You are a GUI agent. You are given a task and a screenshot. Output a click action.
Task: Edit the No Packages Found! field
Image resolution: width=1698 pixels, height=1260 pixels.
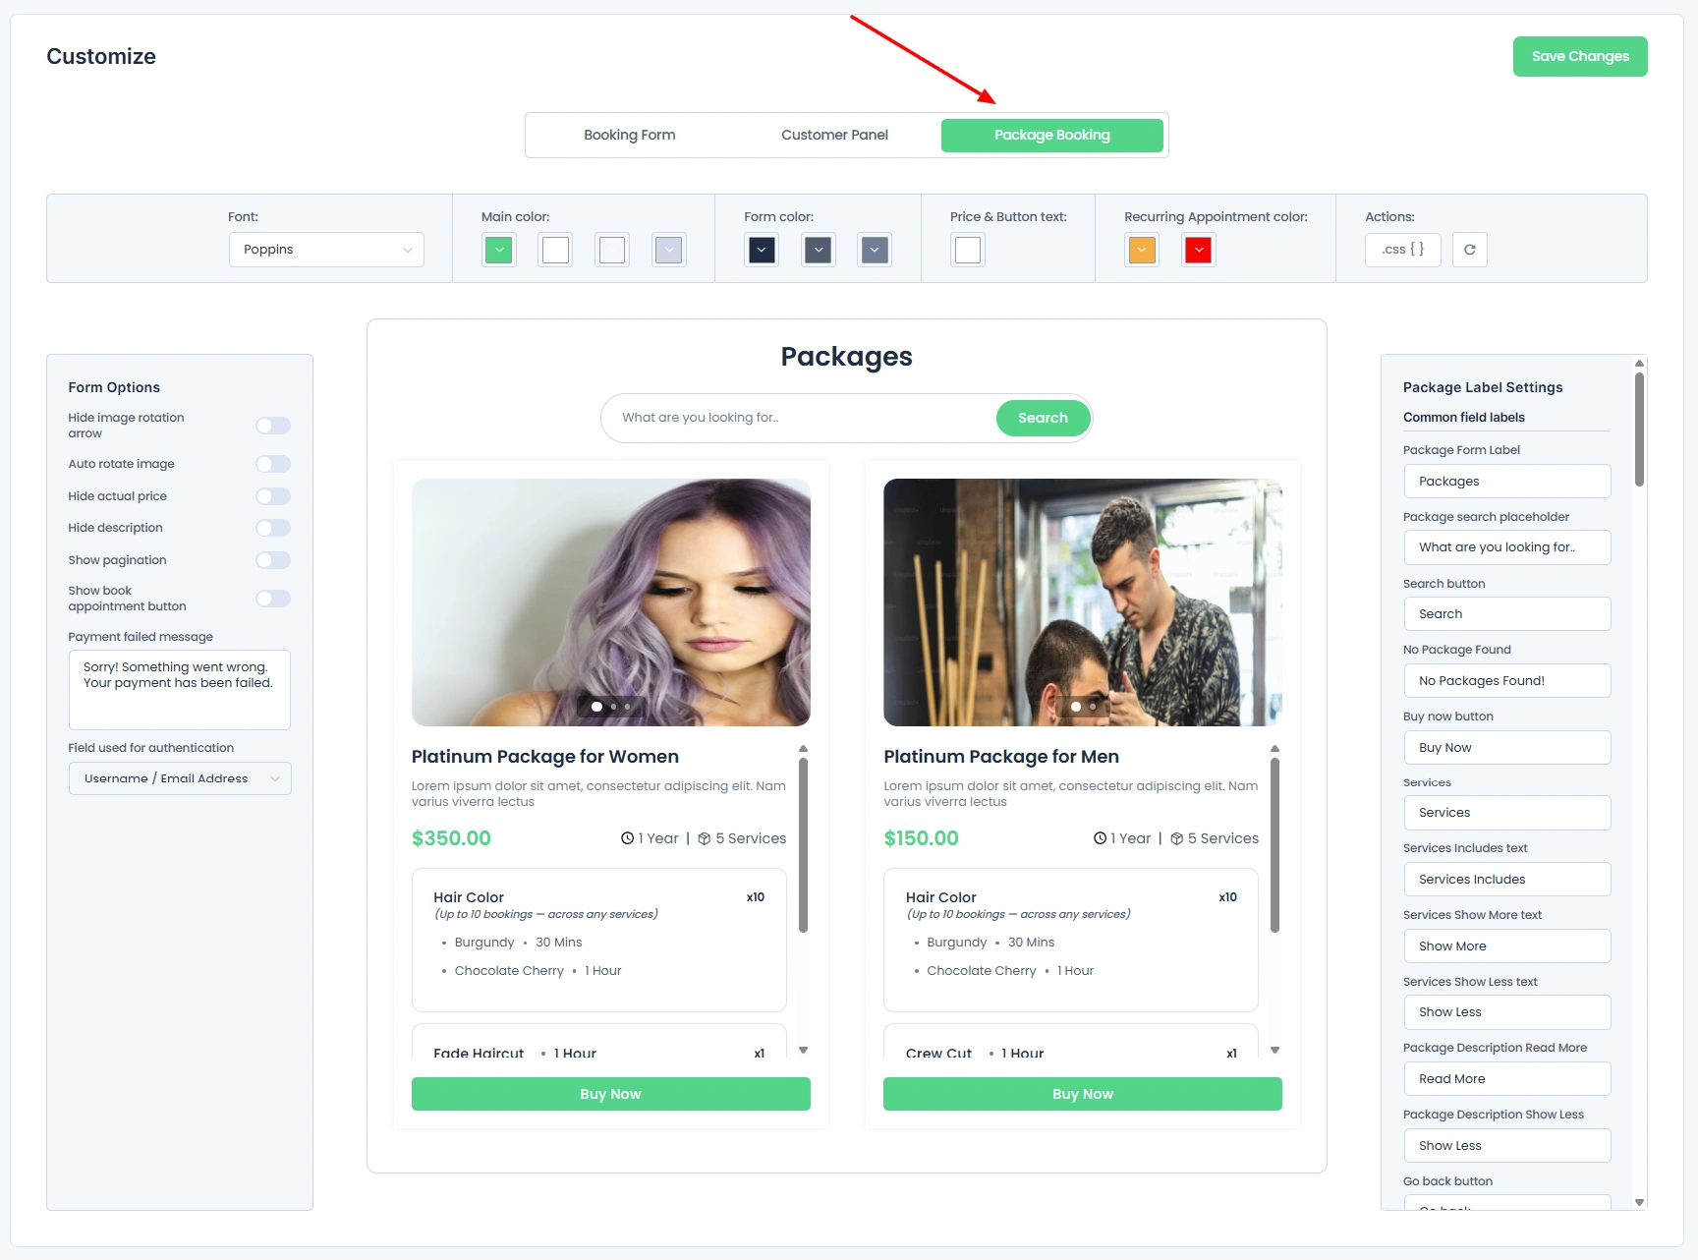[1507, 681]
